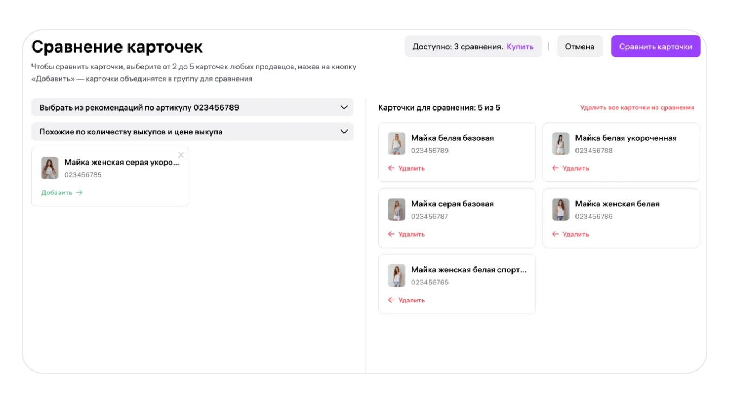729x403 pixels.
Task: Open thumbnail of Майка женская белая спорт
Action: tap(397, 276)
